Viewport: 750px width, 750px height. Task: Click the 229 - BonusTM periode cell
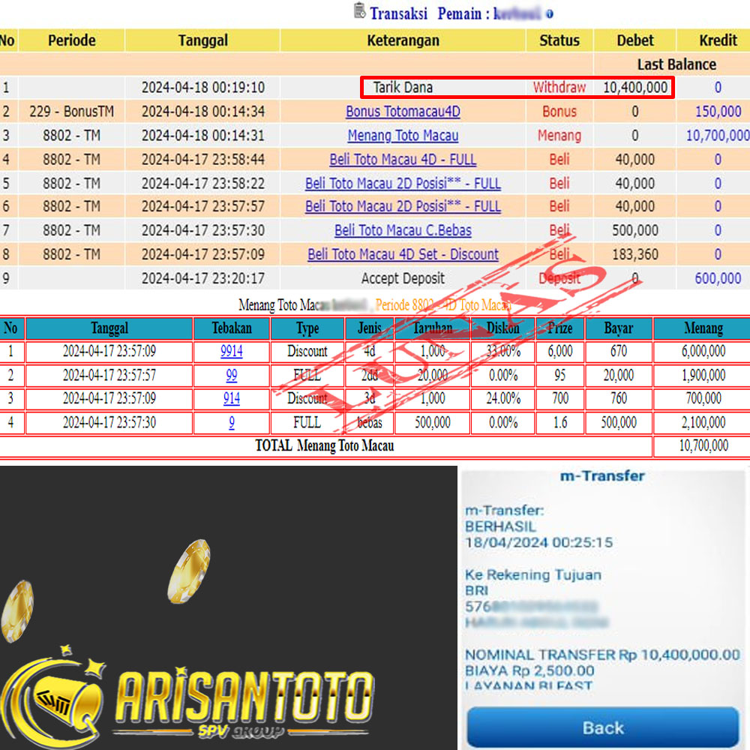point(72,112)
